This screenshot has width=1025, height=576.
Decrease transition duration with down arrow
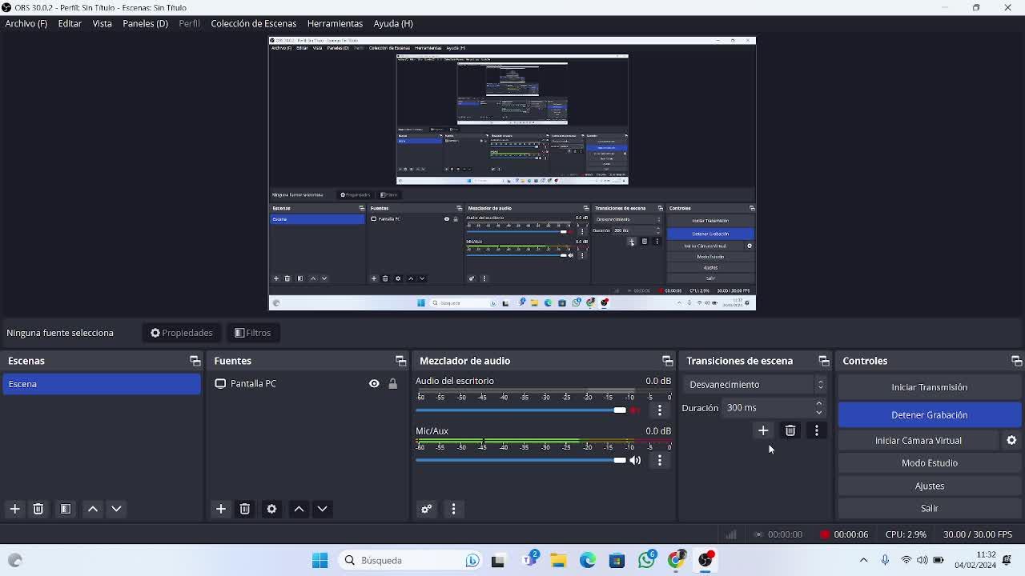818,412
